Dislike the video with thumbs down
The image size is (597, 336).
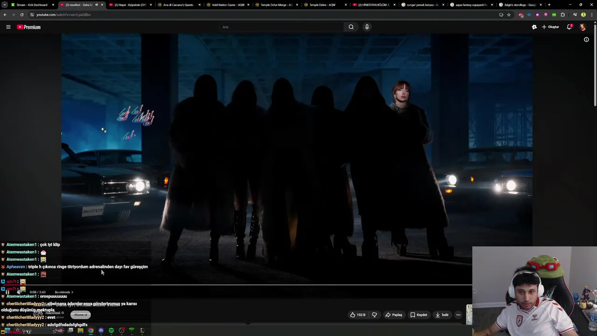375,315
